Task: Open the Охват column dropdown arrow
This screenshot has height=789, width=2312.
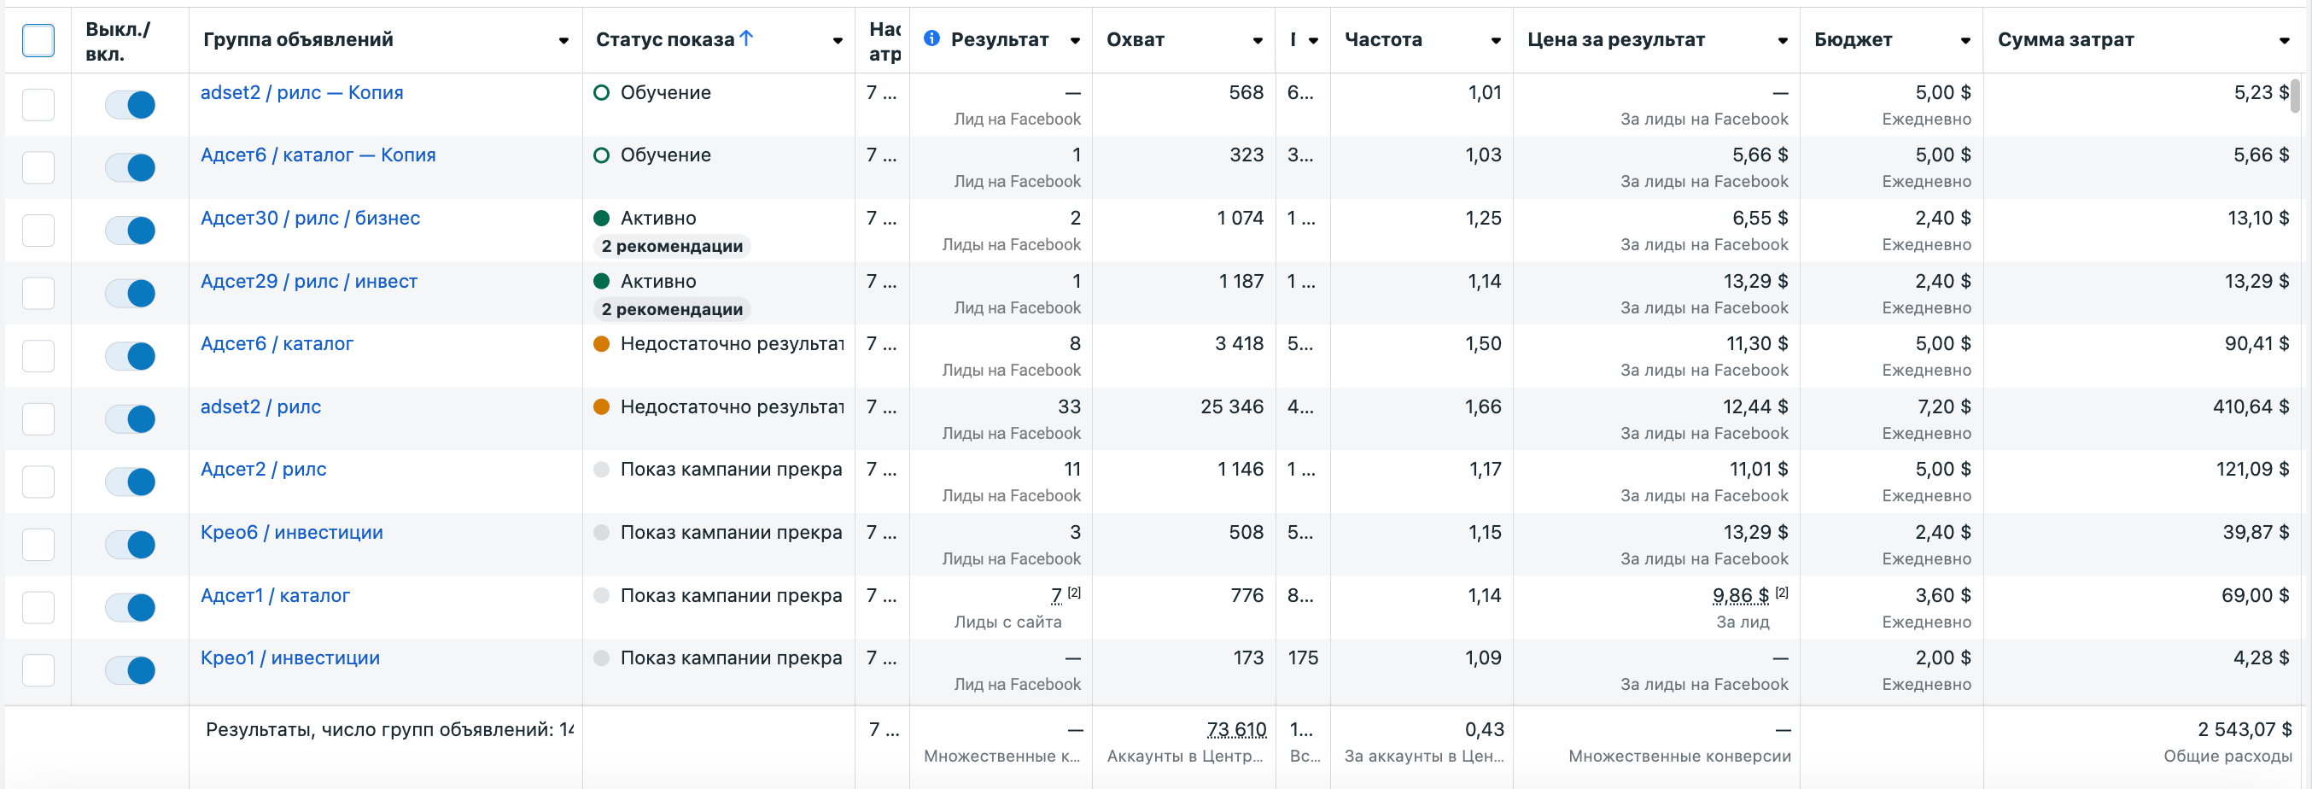Action: (1258, 40)
